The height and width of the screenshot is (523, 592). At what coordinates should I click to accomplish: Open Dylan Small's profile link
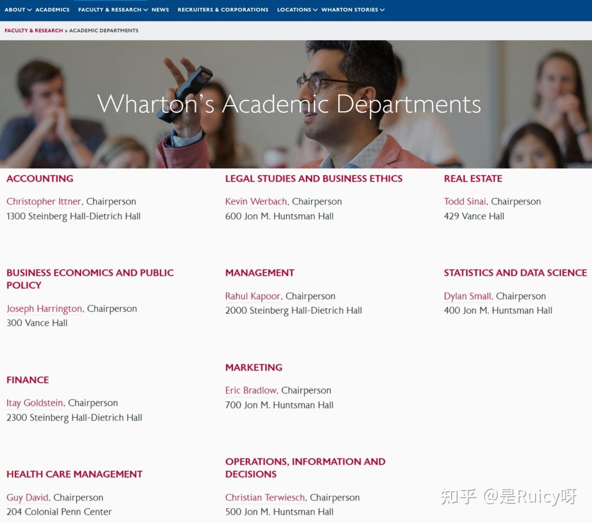[x=468, y=296]
